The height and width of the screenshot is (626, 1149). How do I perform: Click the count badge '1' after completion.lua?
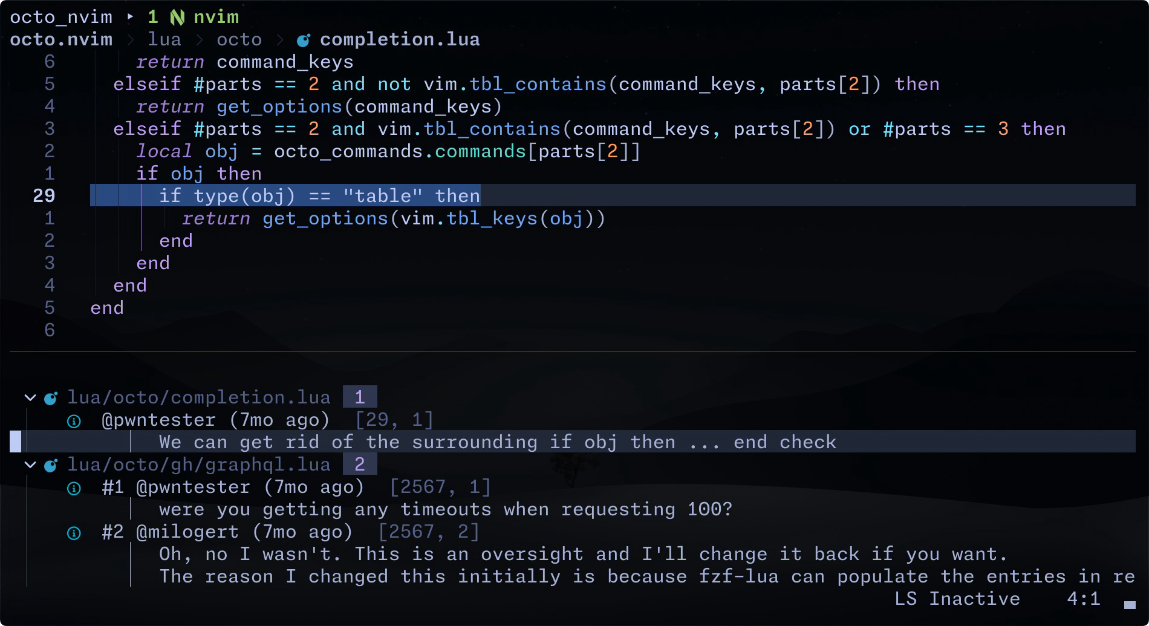point(360,397)
